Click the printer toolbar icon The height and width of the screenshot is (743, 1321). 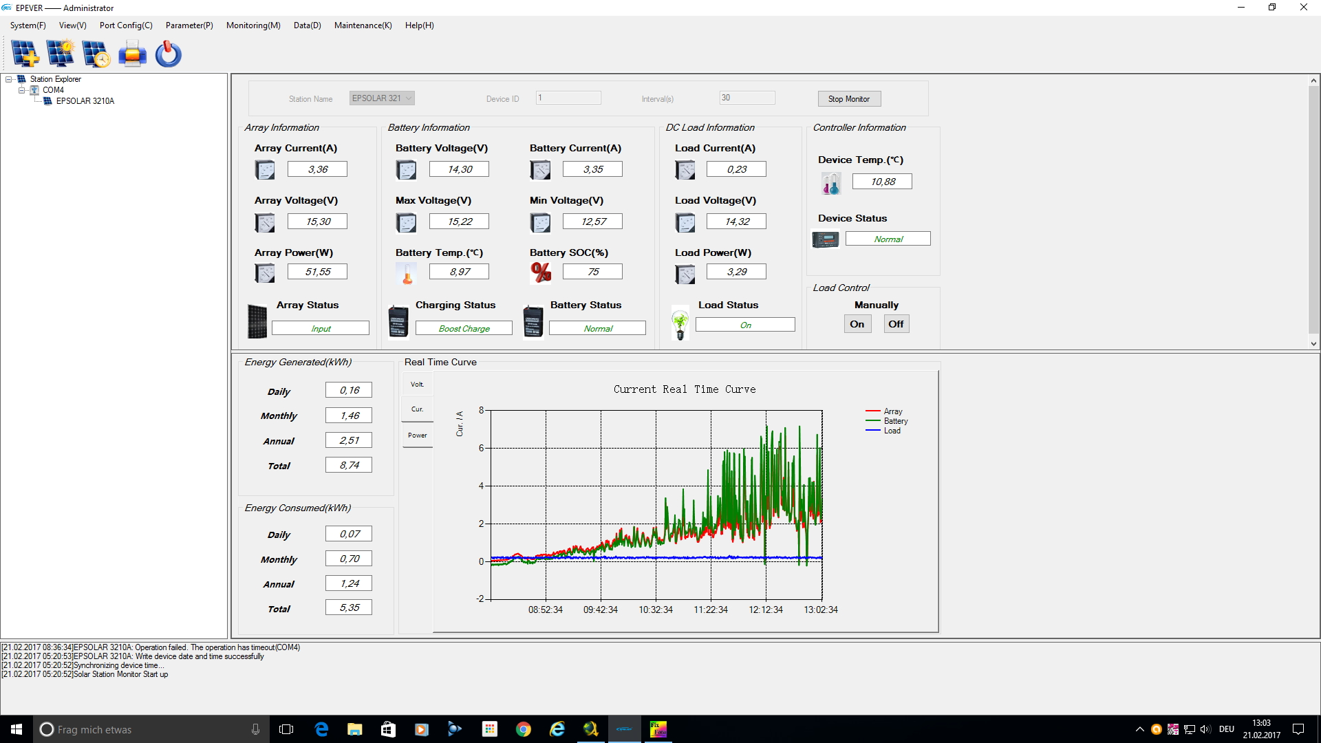132,54
